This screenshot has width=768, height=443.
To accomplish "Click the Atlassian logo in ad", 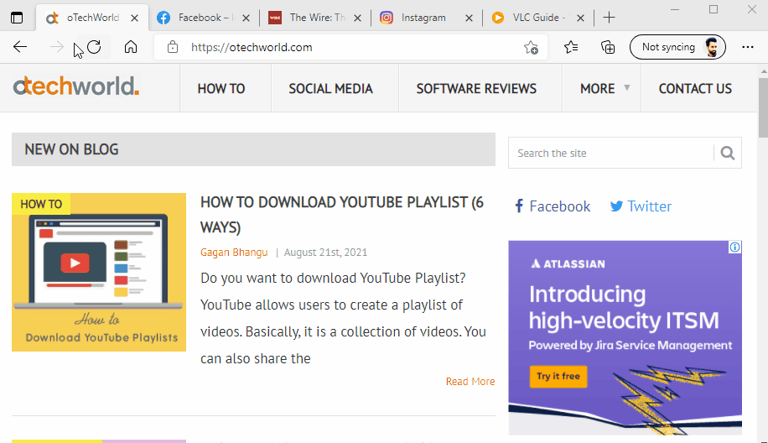I will [x=568, y=263].
